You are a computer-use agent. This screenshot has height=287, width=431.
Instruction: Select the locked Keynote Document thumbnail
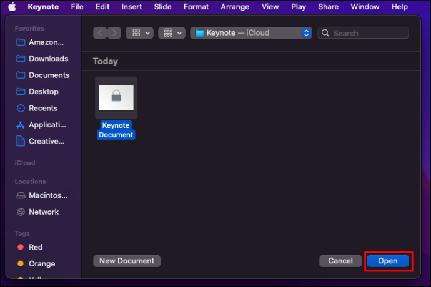click(116, 97)
